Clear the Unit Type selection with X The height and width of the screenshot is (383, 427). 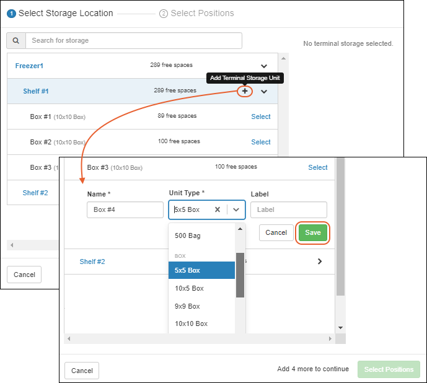(x=218, y=209)
